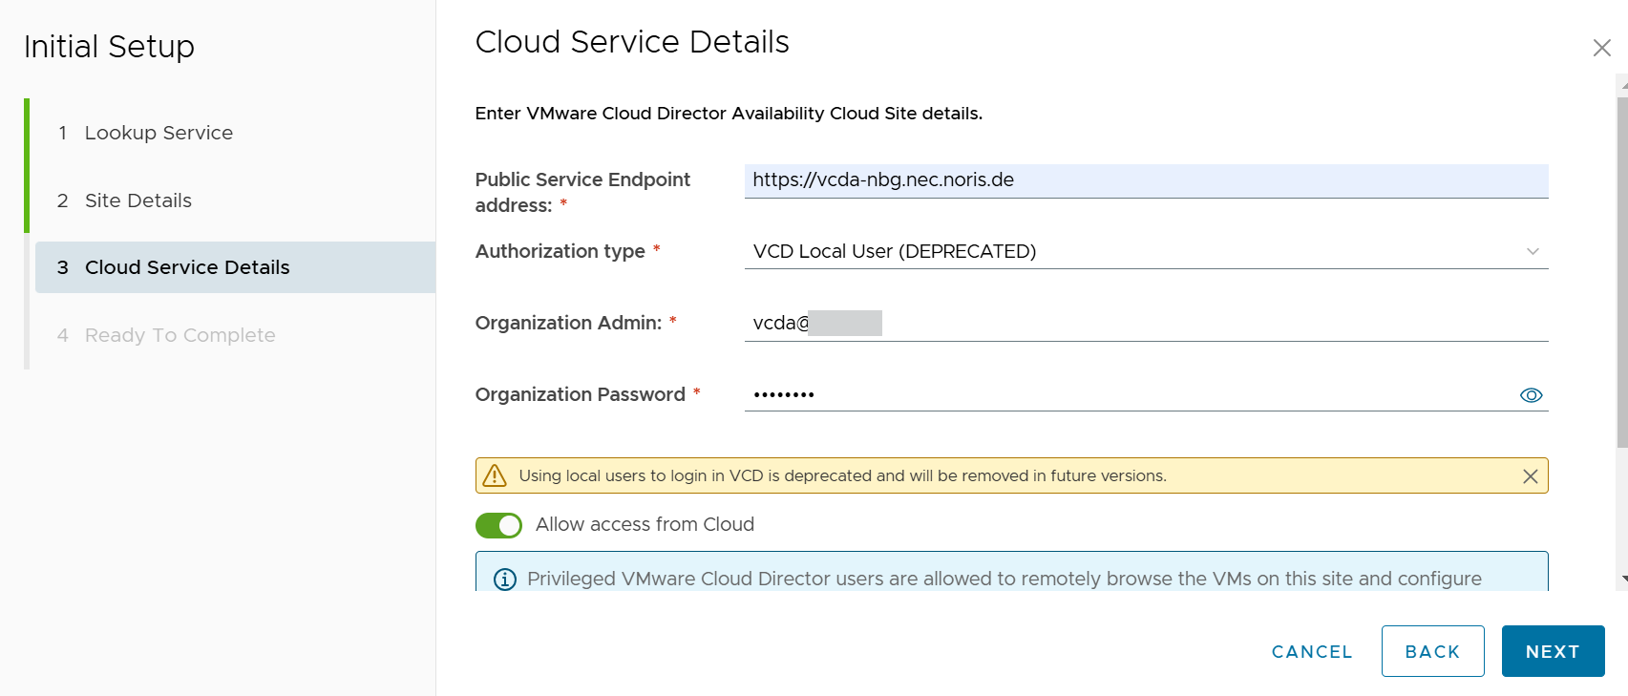This screenshot has width=1628, height=696.
Task: Click the BACK button
Action: pyautogui.click(x=1432, y=651)
